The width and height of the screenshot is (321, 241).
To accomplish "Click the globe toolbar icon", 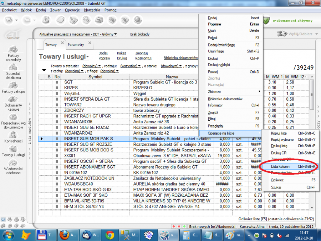I will 138,20.
